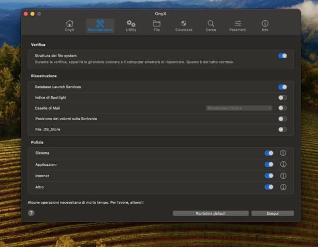Click the Struttura del file system label
Screen dimensions: 318x247
(x=56, y=56)
